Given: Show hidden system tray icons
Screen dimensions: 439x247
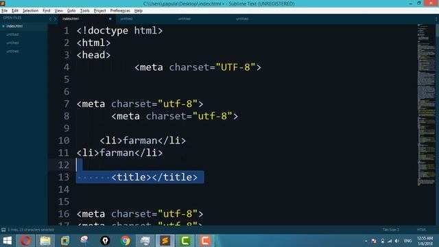Looking at the screenshot, I should click(366, 241).
